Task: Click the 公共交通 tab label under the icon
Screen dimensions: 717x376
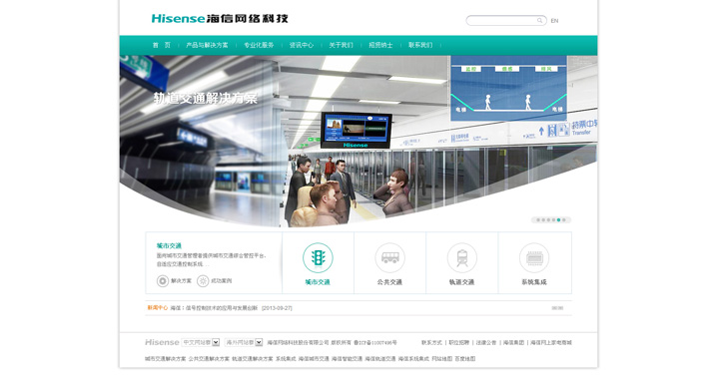Action: (390, 282)
